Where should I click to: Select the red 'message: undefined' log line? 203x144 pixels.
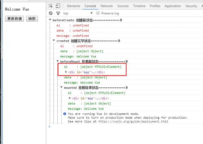tap(73, 36)
